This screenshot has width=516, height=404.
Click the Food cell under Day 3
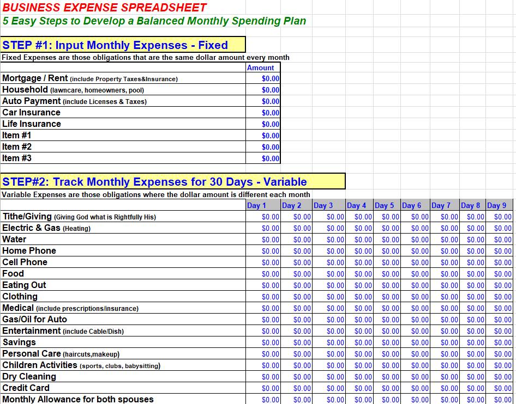tap(329, 274)
